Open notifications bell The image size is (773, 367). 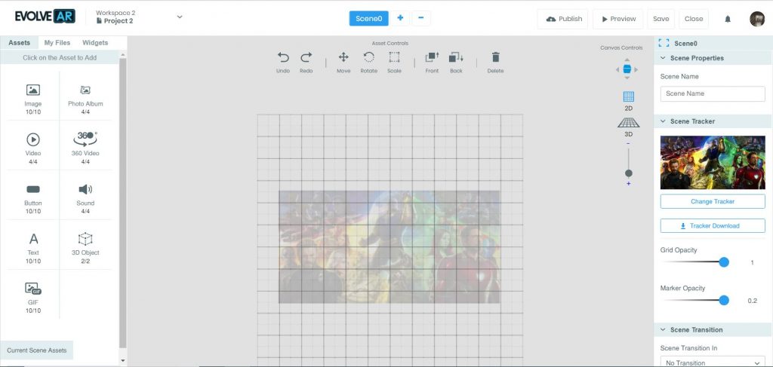(x=728, y=19)
